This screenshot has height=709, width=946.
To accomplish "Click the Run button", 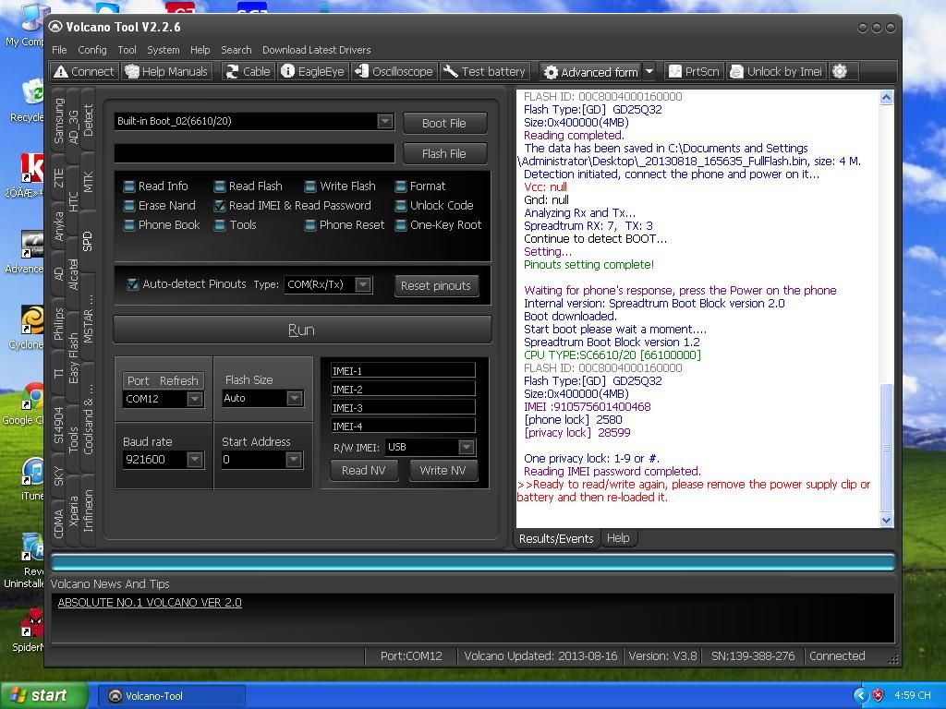I will coord(302,330).
